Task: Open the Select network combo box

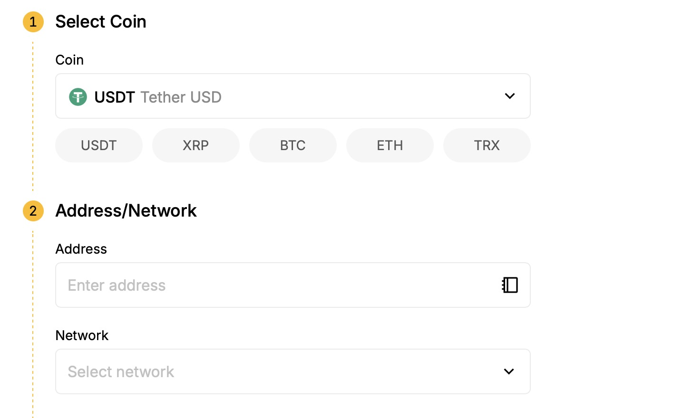Action: click(x=285, y=371)
